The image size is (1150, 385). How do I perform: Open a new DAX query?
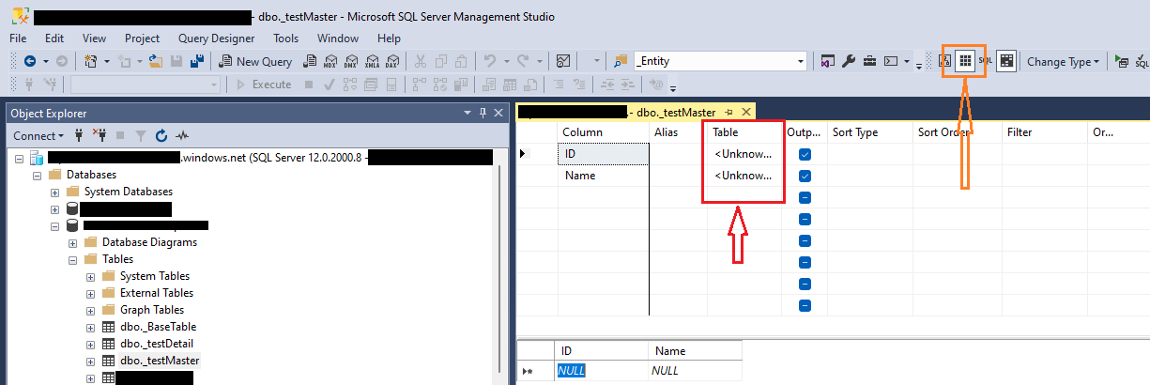(x=392, y=61)
